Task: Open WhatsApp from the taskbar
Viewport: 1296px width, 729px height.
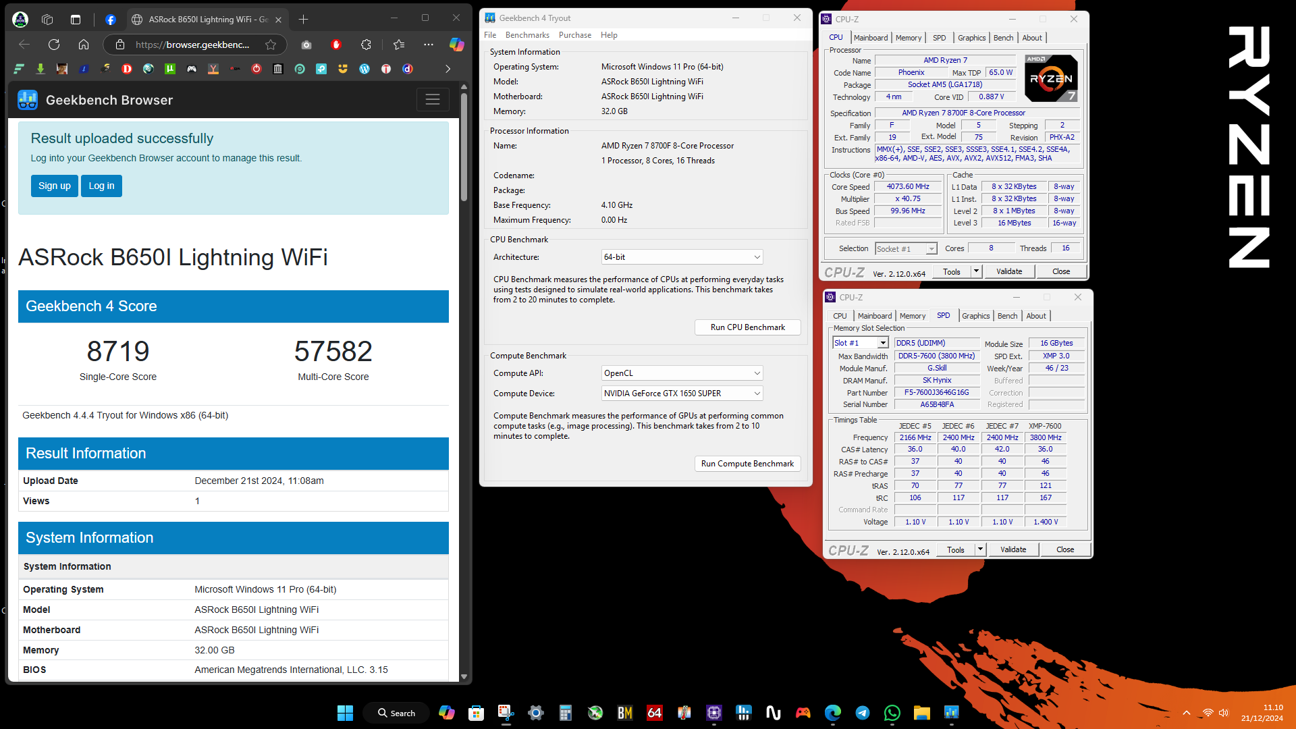Action: pos(892,713)
